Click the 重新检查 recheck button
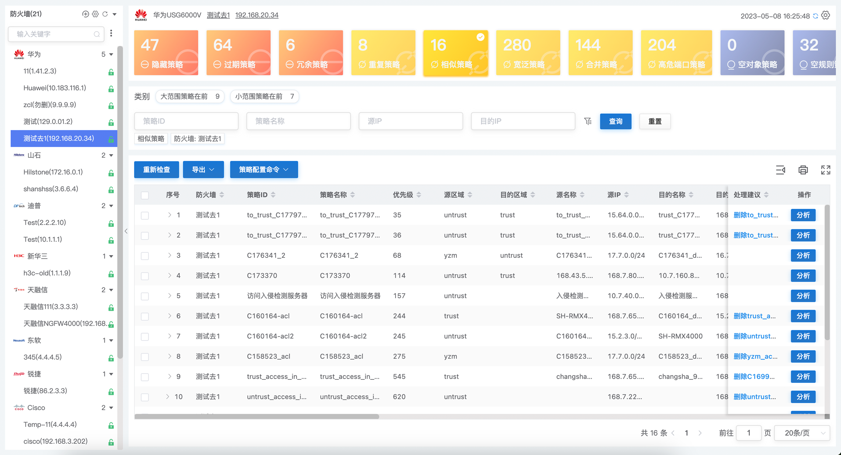The height and width of the screenshot is (455, 841). [x=156, y=170]
